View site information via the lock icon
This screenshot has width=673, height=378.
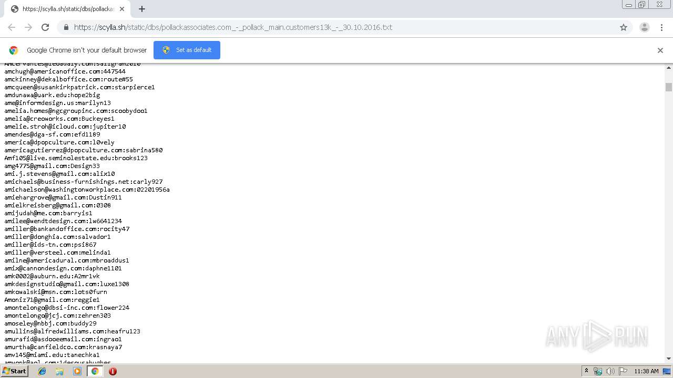[x=66, y=27]
